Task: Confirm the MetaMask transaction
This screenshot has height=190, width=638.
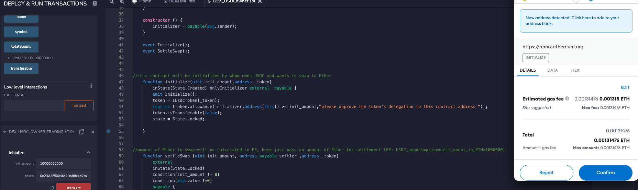Action: (605, 173)
